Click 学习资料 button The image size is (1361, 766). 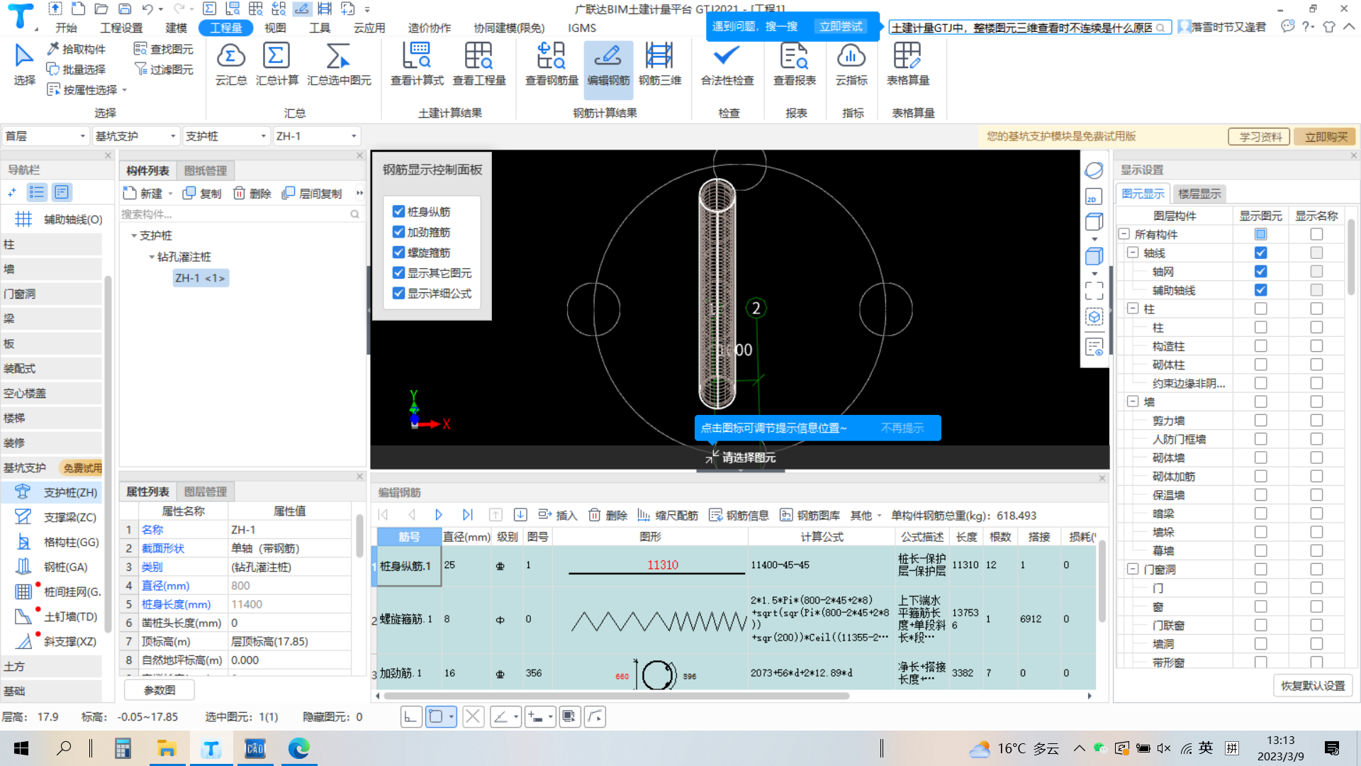tap(1260, 136)
